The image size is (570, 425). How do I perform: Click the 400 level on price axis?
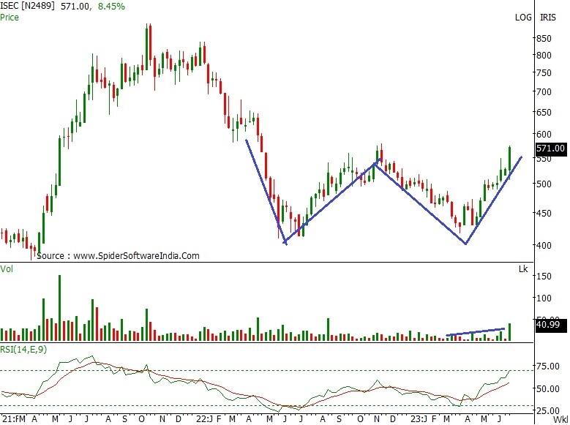(x=543, y=245)
